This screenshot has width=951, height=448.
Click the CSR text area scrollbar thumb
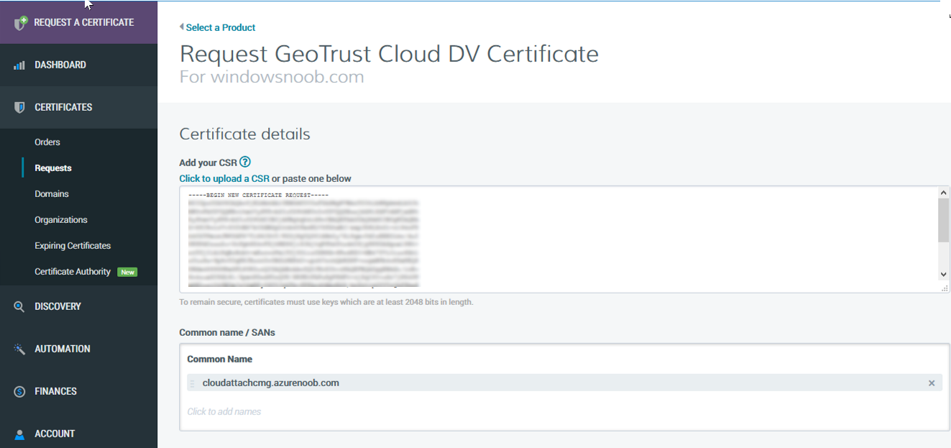[944, 220]
